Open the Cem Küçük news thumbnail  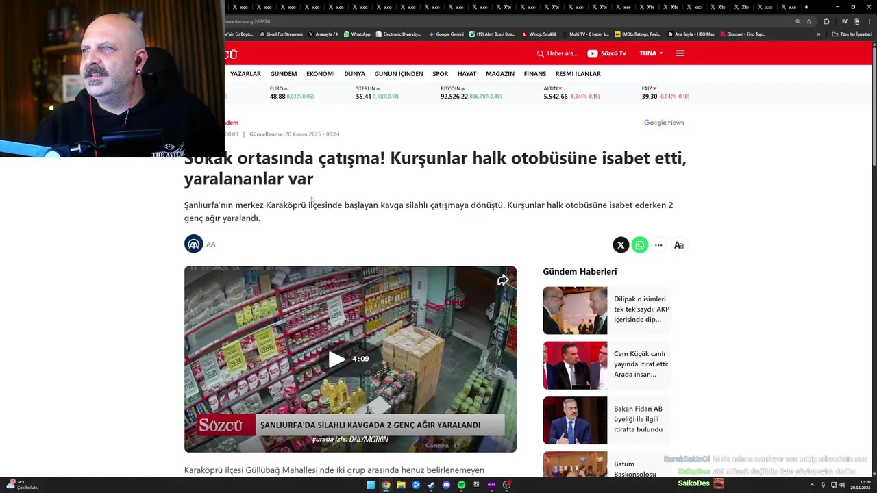tap(575, 366)
